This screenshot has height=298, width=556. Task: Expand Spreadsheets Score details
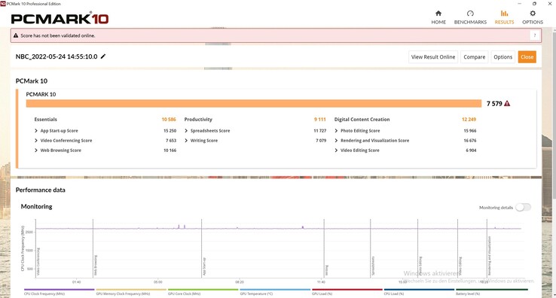(x=186, y=131)
